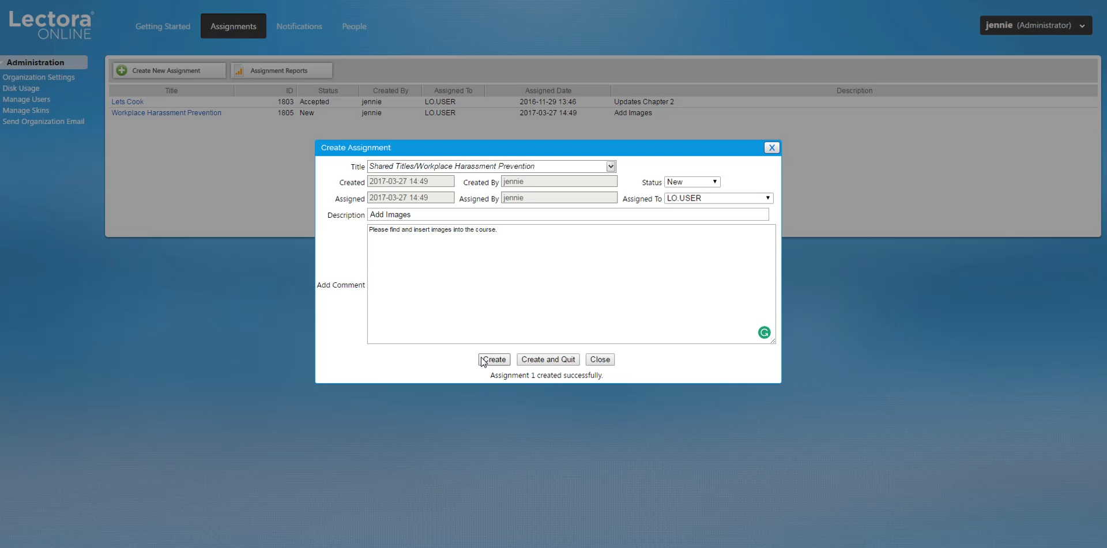
Task: Open the Status dropdown showing New
Action: [x=692, y=182]
